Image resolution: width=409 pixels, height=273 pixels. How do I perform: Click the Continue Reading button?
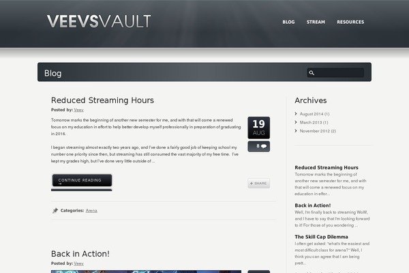tap(82, 180)
